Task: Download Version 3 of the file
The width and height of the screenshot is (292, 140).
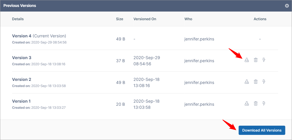Action: click(x=247, y=60)
